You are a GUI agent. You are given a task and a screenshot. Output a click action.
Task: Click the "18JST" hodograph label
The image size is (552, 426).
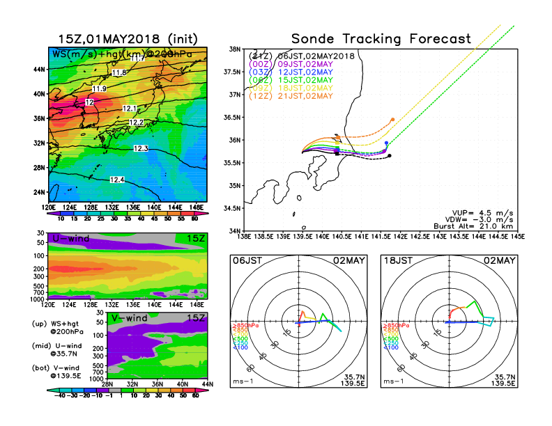tap(398, 260)
